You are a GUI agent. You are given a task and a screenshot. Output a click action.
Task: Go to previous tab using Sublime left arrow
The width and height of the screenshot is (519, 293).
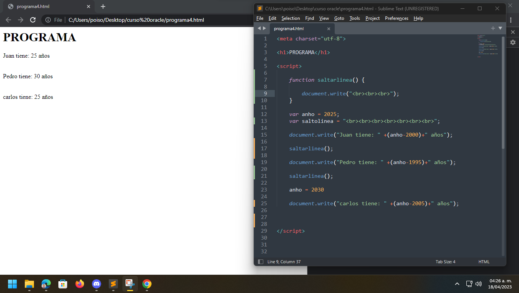pyautogui.click(x=259, y=28)
